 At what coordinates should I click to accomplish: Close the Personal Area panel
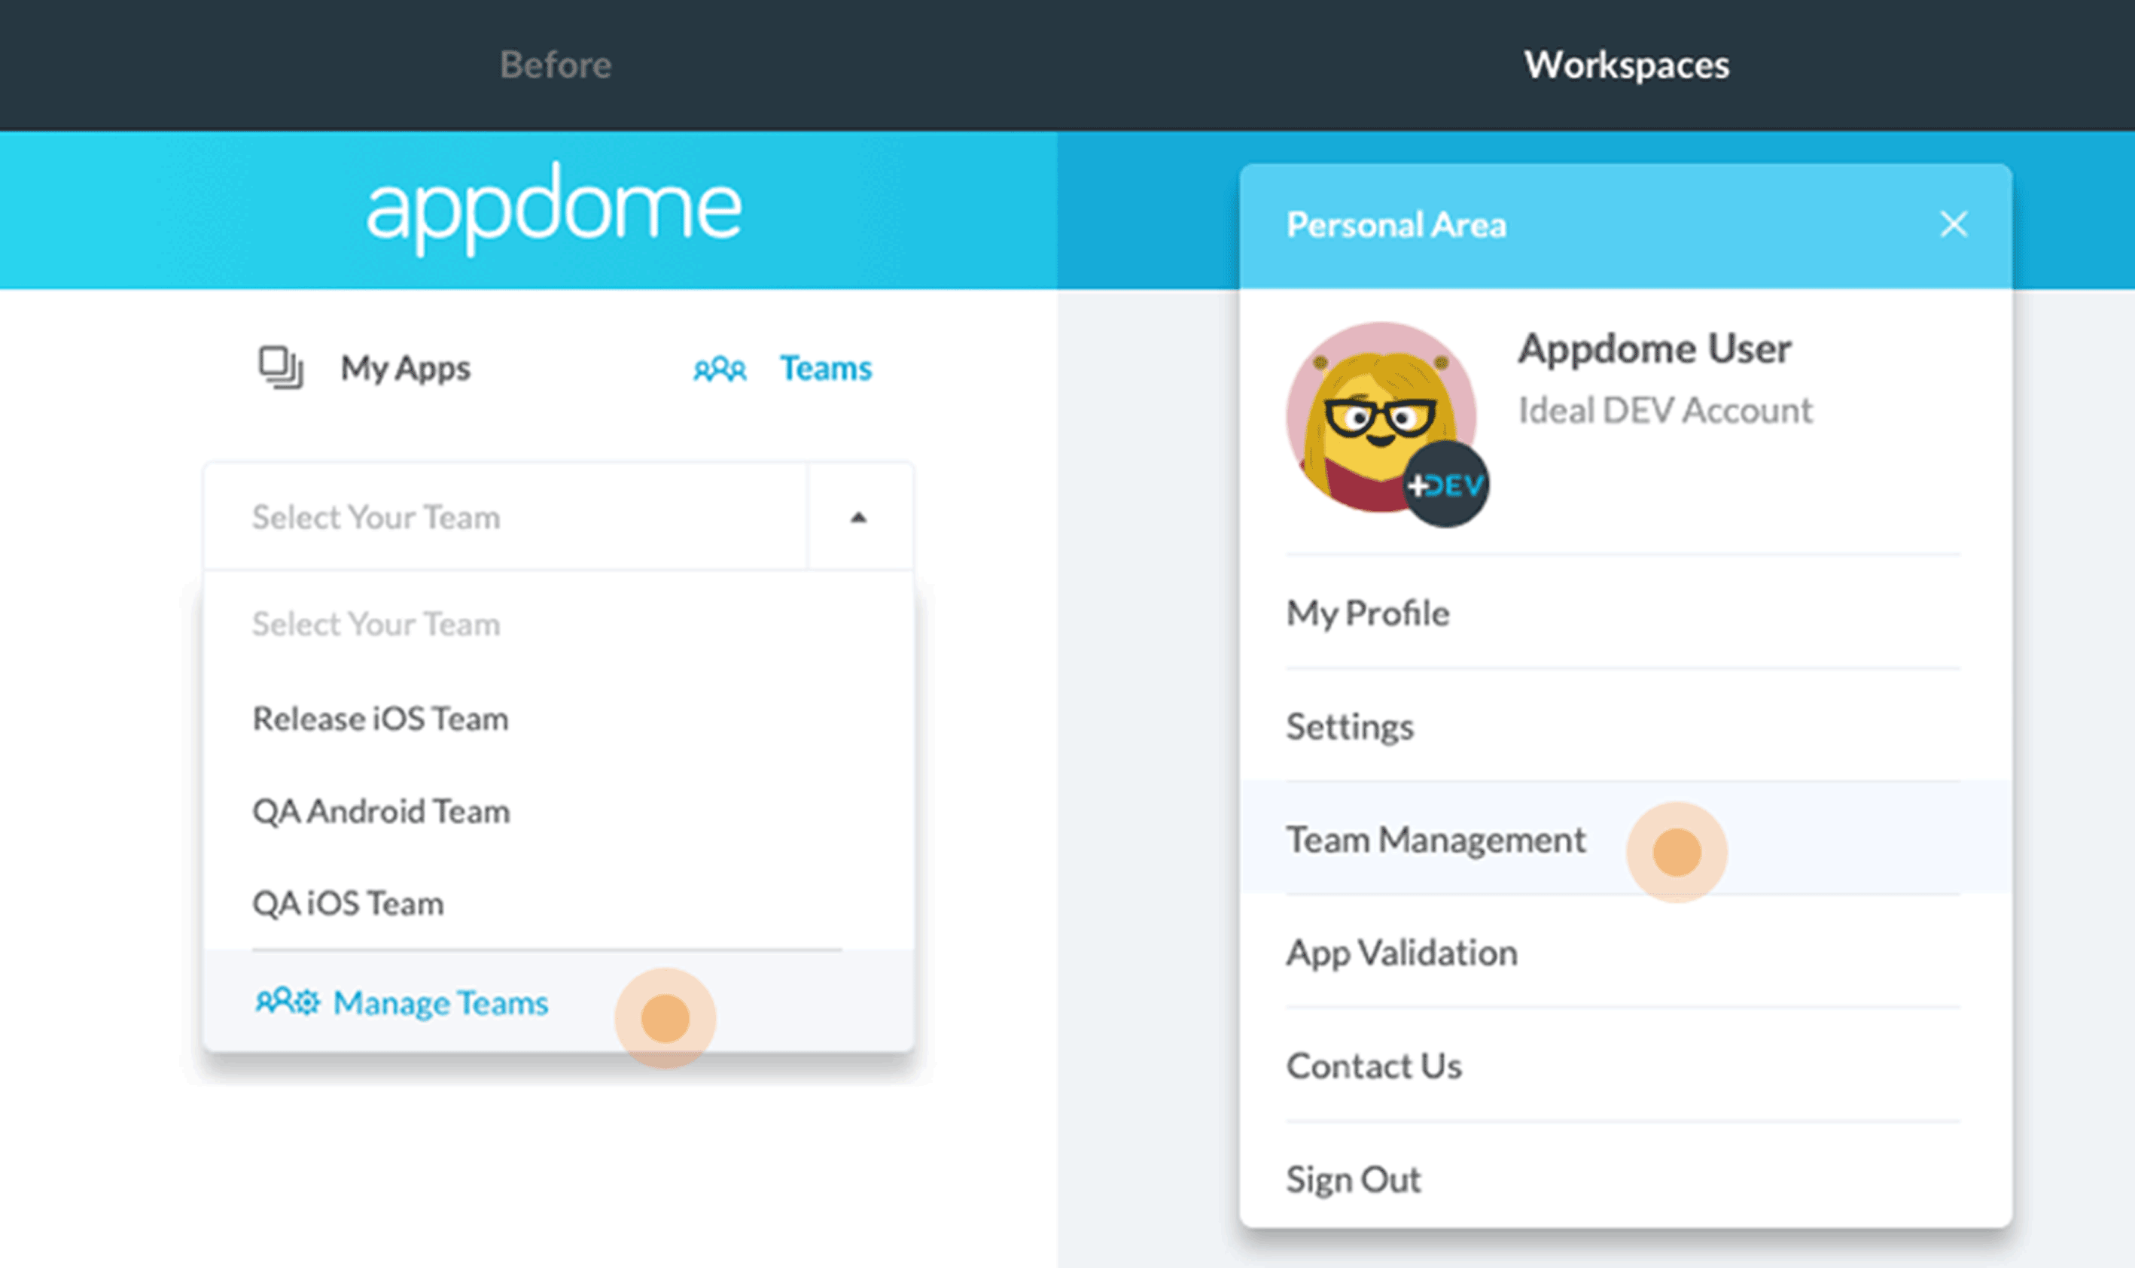point(1951,223)
